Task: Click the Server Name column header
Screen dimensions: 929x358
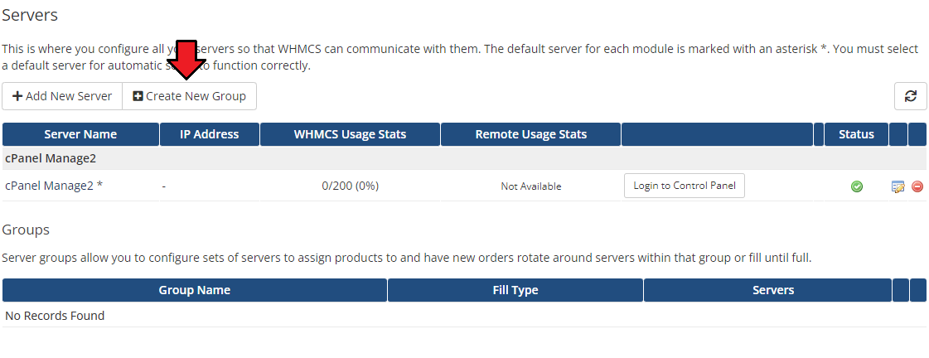Action: (80, 134)
